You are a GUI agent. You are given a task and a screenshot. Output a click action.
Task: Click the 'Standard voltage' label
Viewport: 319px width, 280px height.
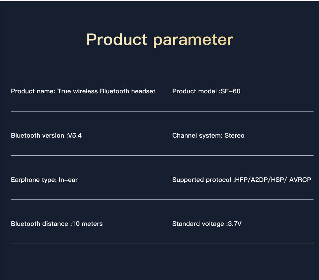click(198, 224)
